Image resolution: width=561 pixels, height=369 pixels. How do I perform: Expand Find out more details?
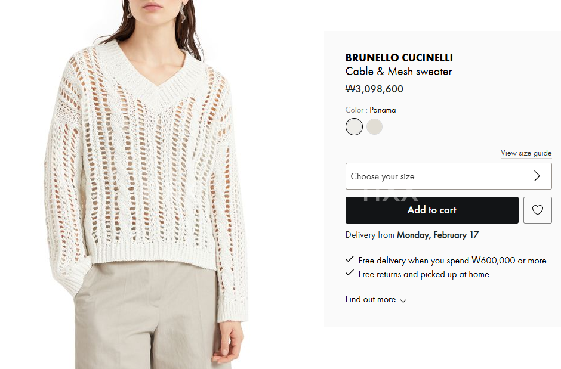pyautogui.click(x=370, y=299)
